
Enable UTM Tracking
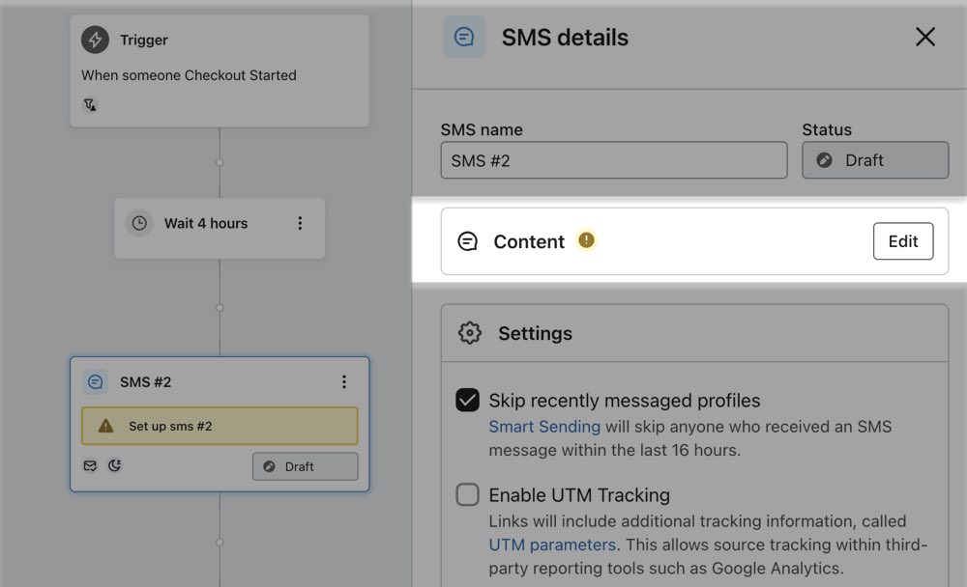(x=467, y=494)
